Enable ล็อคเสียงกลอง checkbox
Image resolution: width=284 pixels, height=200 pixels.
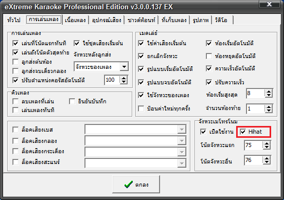pyautogui.click(x=15, y=141)
